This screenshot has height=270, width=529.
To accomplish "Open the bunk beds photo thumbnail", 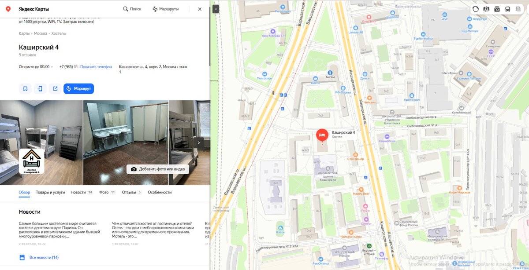I will 41,142.
